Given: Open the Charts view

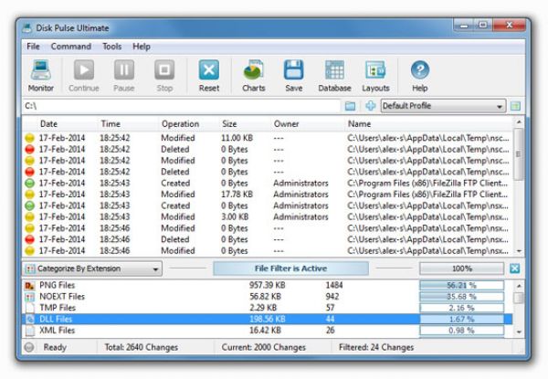Looking at the screenshot, I should click(x=253, y=73).
